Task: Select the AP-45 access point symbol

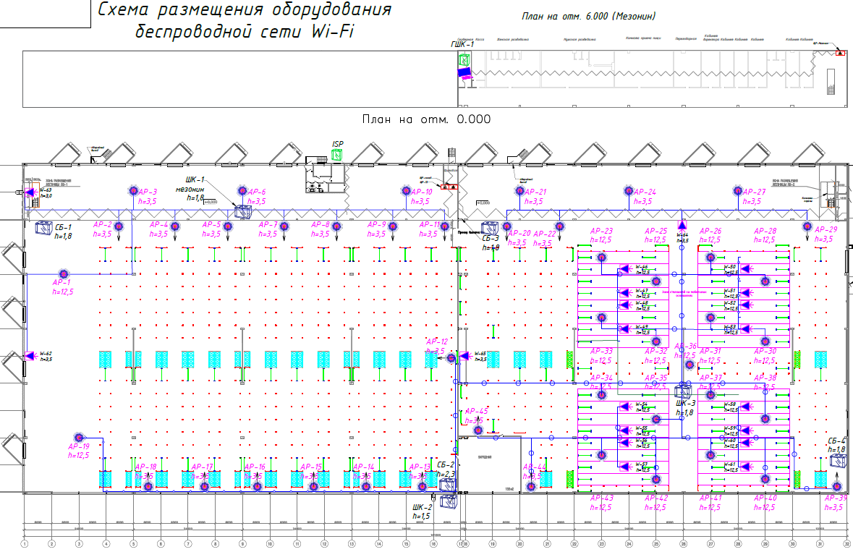Action: (x=478, y=430)
